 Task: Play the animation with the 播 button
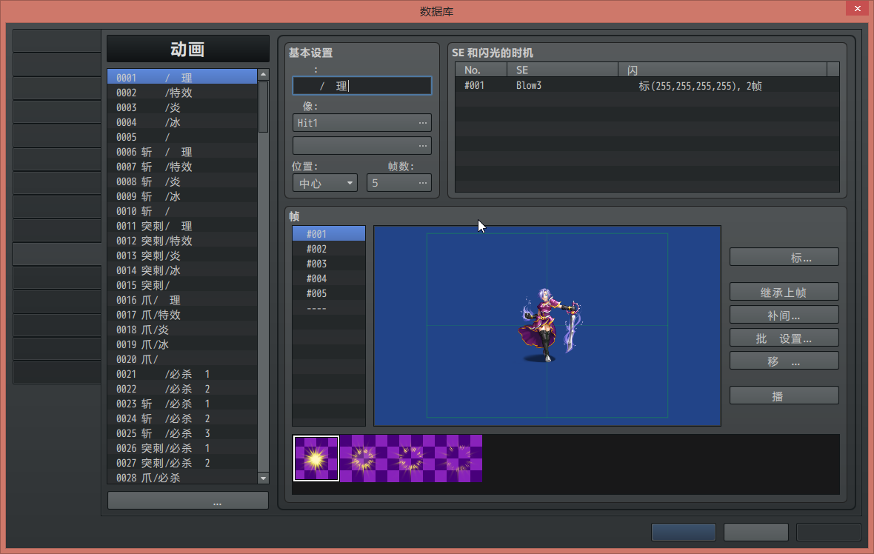[x=784, y=396]
